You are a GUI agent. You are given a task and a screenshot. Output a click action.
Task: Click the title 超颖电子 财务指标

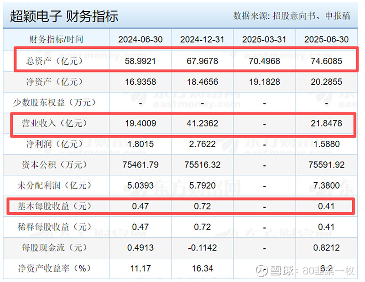[x=64, y=16]
